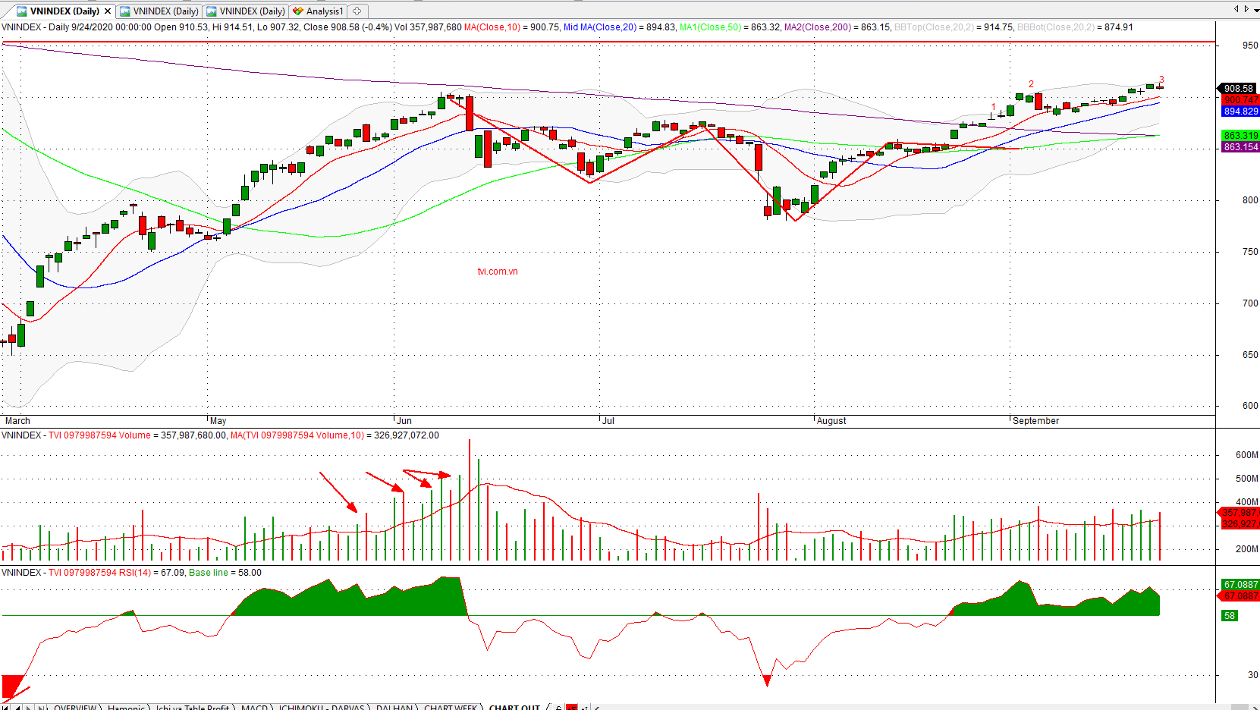Go to previous chart sheet arrow
Viewport: 1260px width, 710px height.
click(x=17, y=707)
